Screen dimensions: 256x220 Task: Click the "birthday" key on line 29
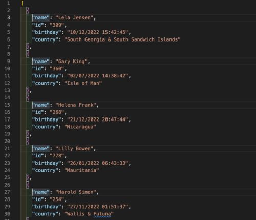click(x=47, y=207)
